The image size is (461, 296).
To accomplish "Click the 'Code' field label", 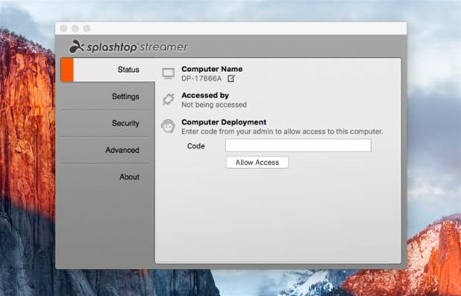I will tap(196, 146).
